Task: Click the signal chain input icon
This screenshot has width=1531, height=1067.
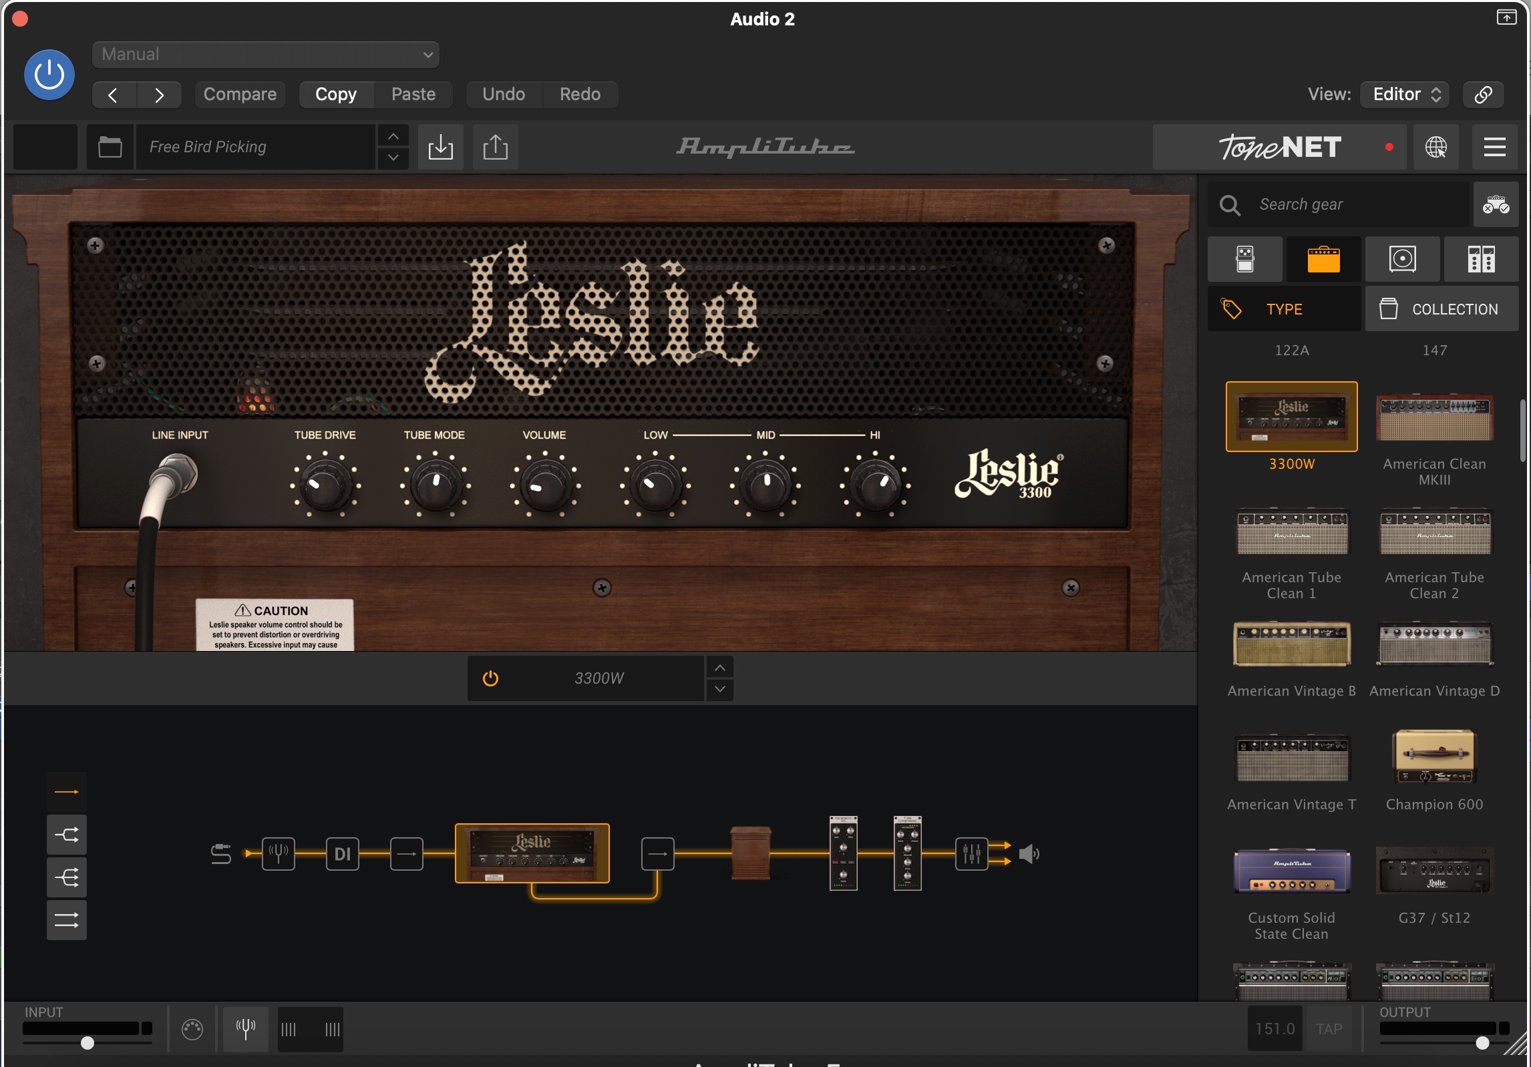Action: (221, 853)
